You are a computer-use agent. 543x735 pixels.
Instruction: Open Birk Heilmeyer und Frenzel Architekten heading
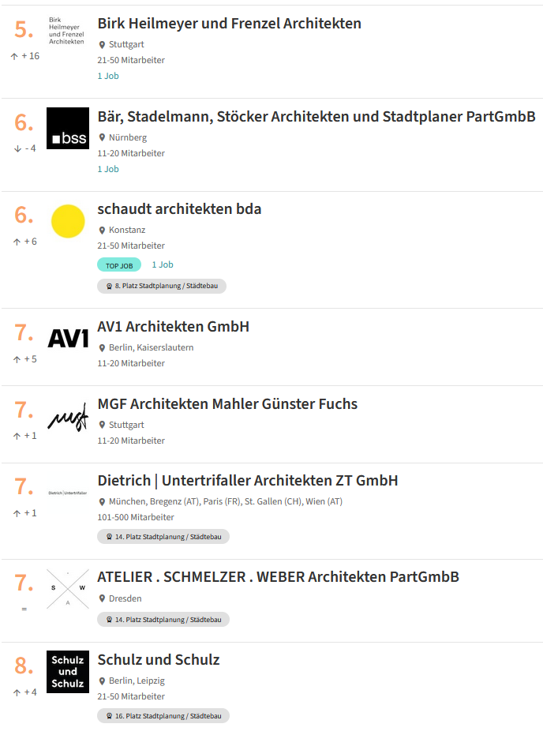click(229, 24)
